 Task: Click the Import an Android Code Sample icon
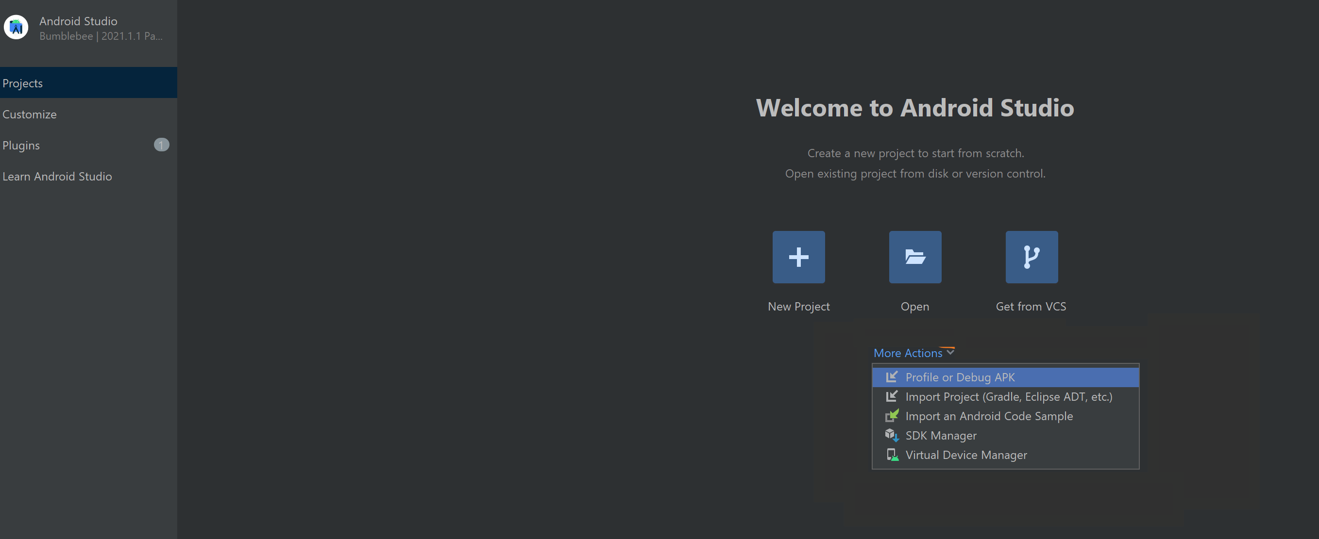[x=892, y=416]
